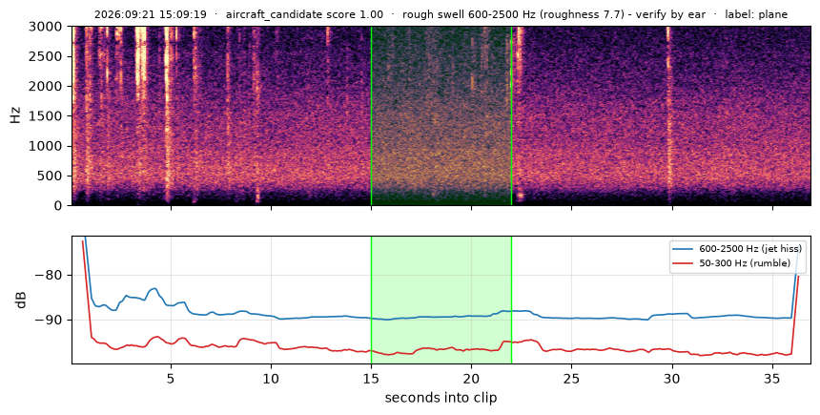Click the 'aircraft_candidate score 1.00' title text

tap(304, 14)
